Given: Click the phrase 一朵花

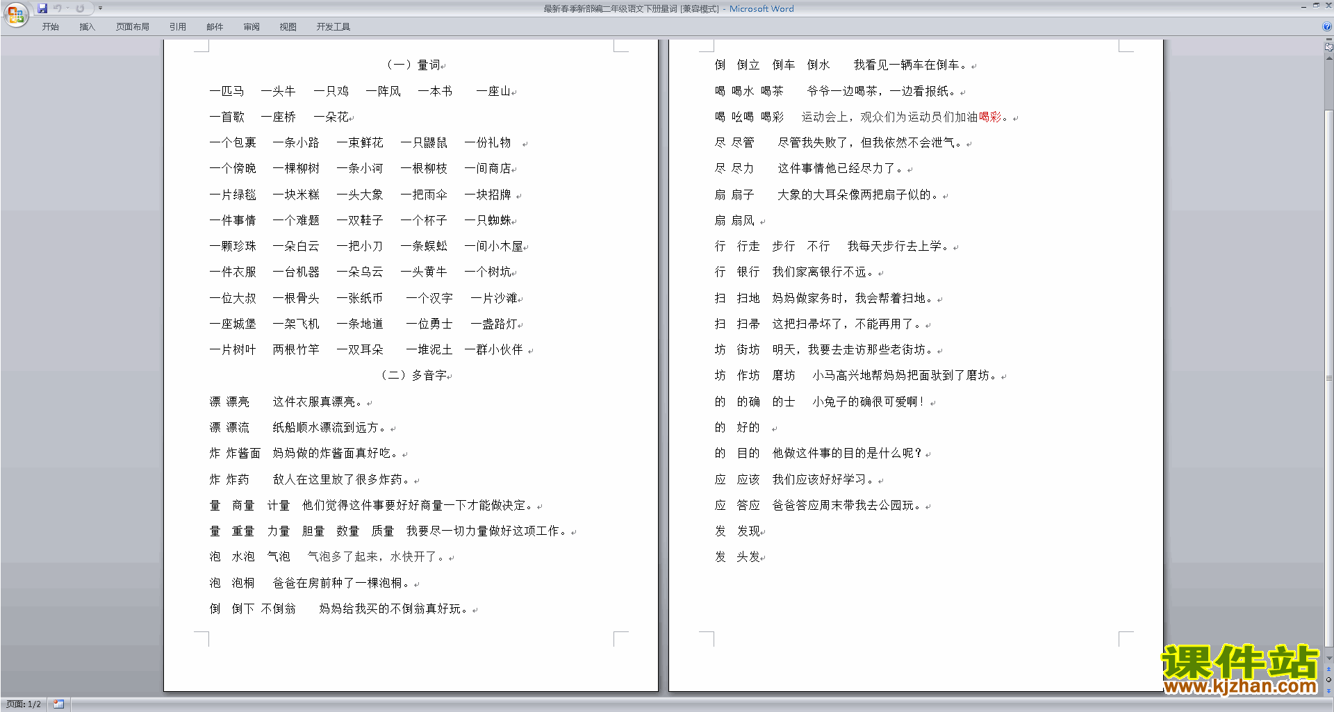Looking at the screenshot, I should [331, 117].
